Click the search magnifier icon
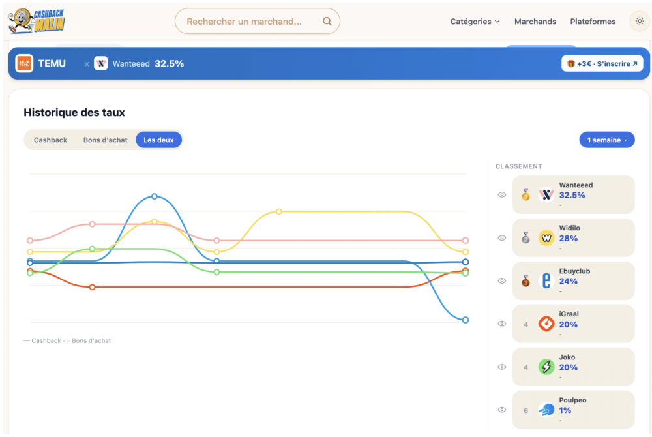Viewport: 652px width, 437px height. pyautogui.click(x=327, y=22)
